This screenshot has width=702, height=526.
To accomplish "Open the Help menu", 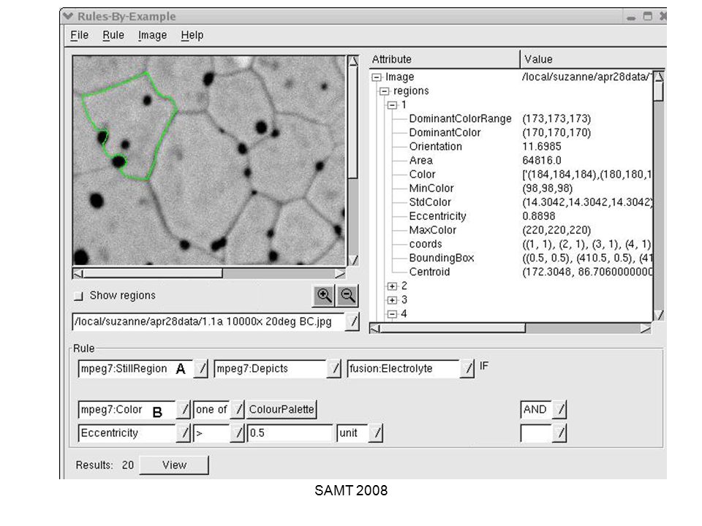I will point(192,35).
